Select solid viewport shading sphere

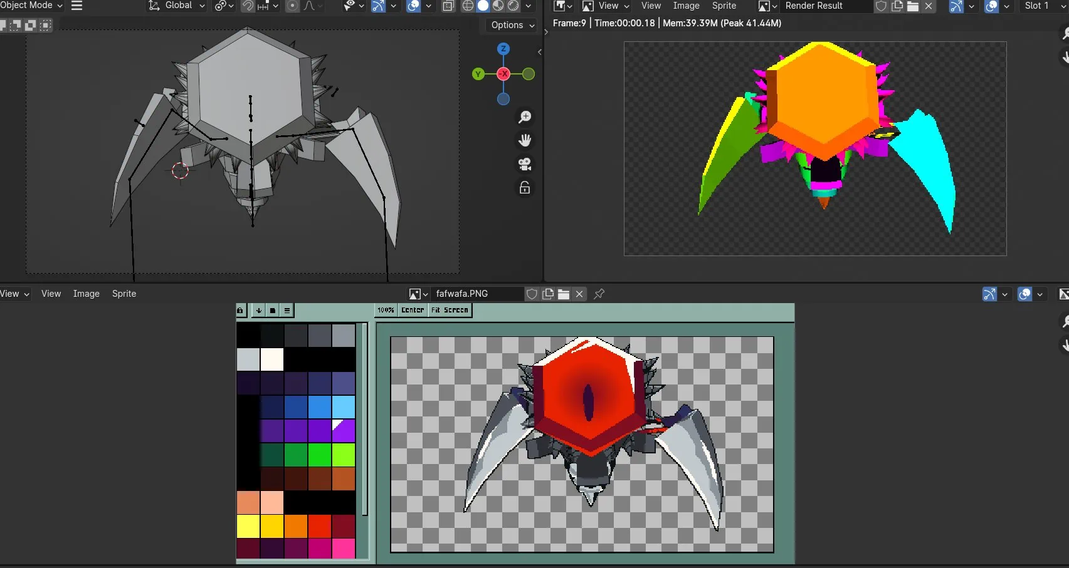(x=483, y=6)
